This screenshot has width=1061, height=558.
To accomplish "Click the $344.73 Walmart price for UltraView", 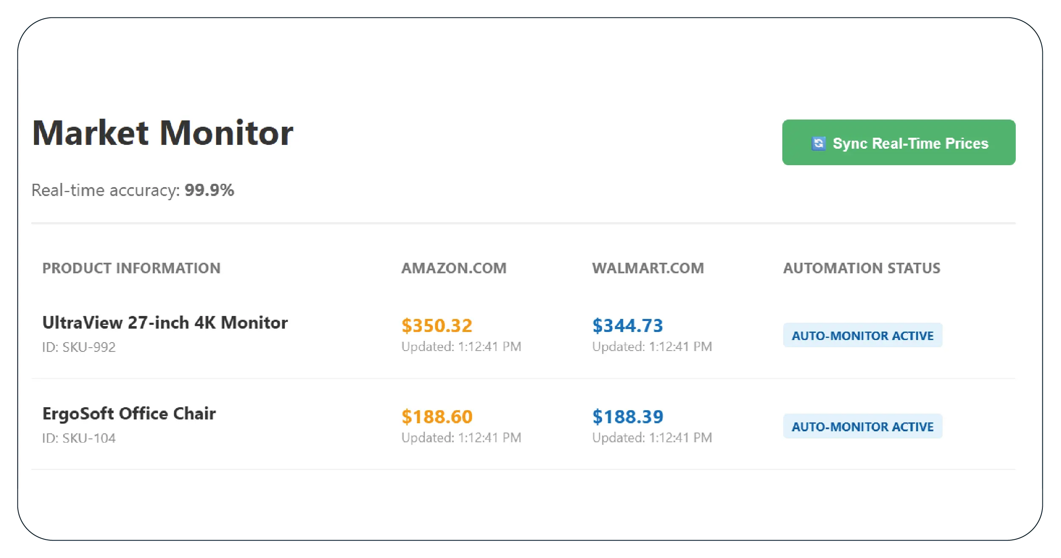I will 628,325.
